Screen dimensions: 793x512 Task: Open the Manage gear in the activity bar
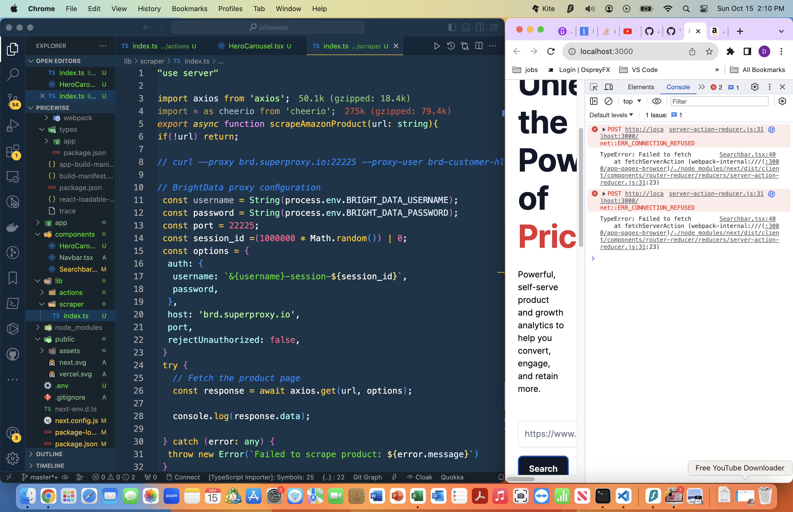tap(13, 459)
